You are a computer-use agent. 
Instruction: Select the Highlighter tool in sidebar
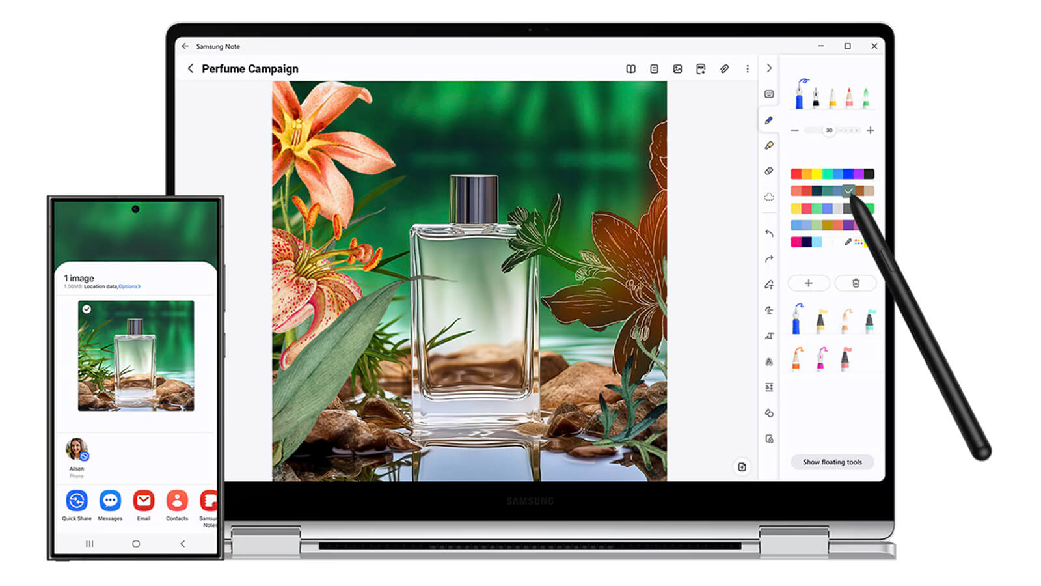769,145
